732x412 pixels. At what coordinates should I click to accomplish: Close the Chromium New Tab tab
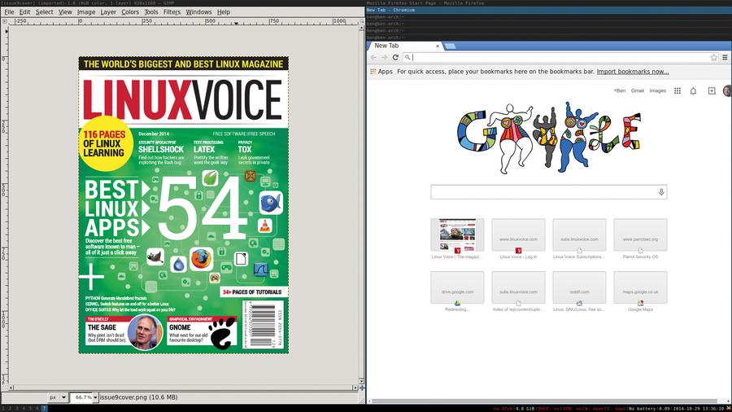click(438, 46)
